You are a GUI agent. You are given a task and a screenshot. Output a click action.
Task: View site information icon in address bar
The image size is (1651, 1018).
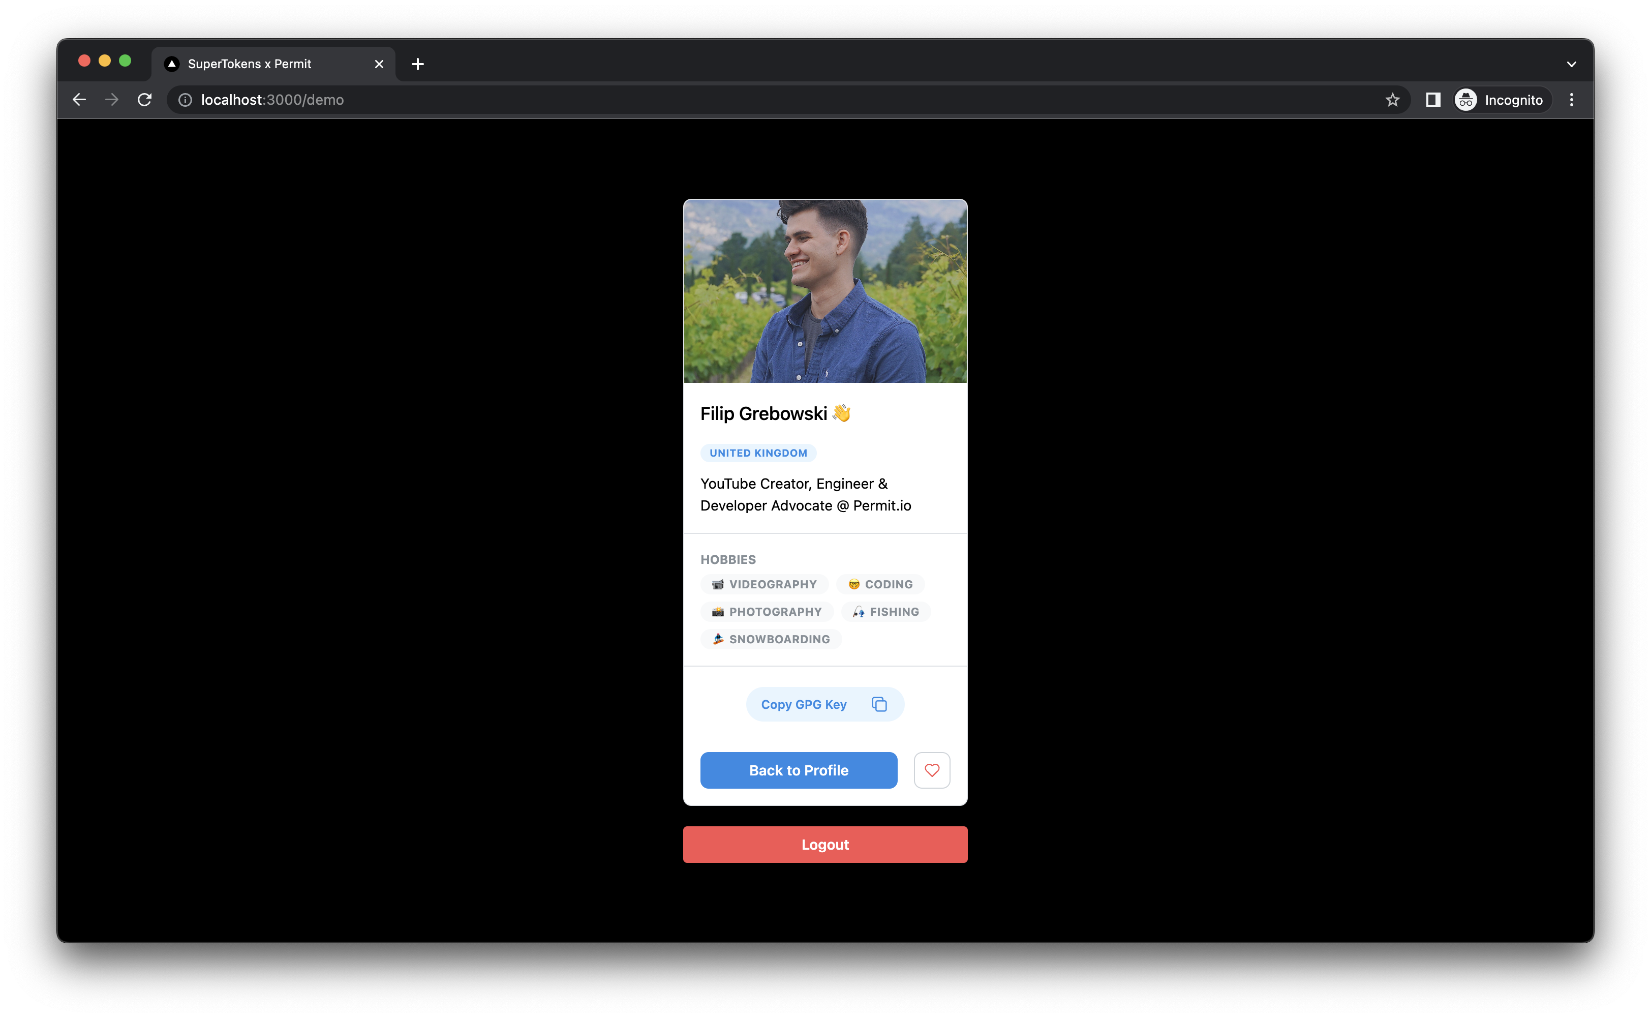tap(185, 100)
